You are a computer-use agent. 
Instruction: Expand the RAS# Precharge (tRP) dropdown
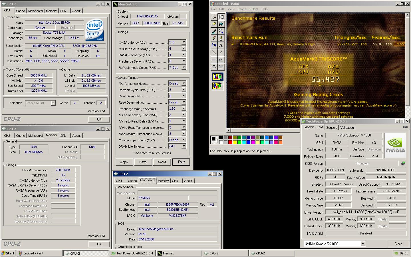tap(184, 55)
